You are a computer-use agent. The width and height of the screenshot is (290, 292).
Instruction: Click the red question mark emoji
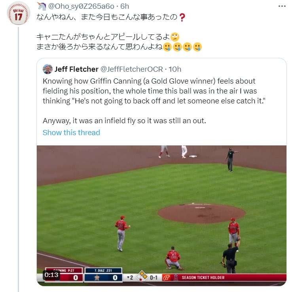182,17
